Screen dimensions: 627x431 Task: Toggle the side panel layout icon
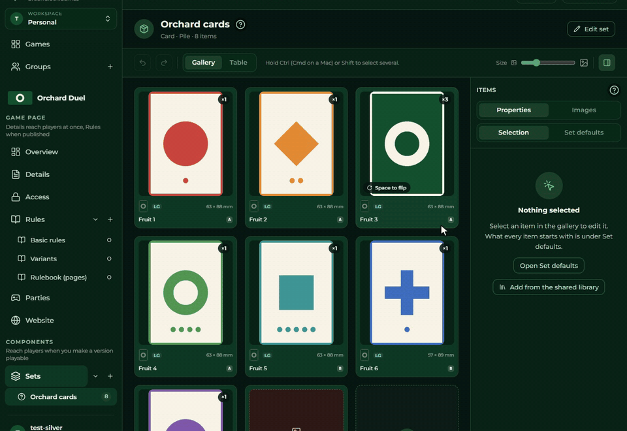click(607, 63)
